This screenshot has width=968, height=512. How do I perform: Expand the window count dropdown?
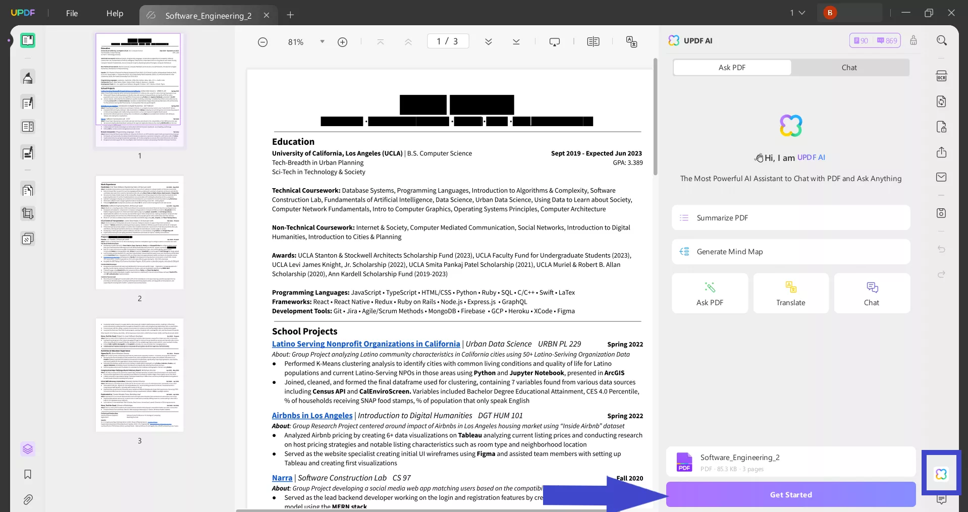pyautogui.click(x=797, y=13)
